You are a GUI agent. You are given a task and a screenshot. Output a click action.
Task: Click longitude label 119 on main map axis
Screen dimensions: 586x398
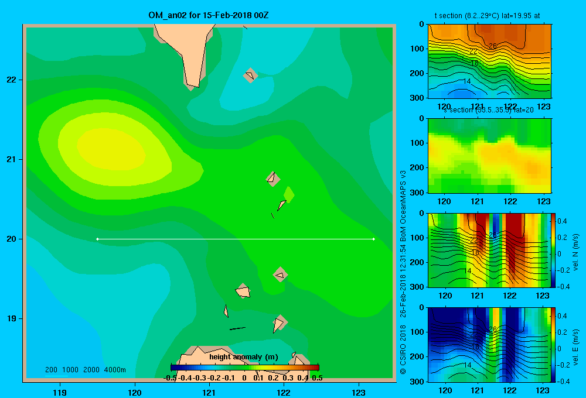tap(60, 392)
